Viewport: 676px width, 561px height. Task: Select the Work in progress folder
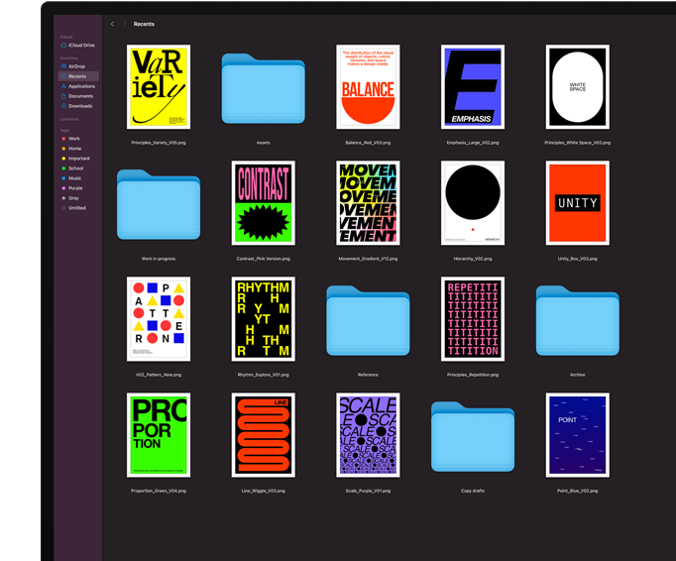click(158, 206)
